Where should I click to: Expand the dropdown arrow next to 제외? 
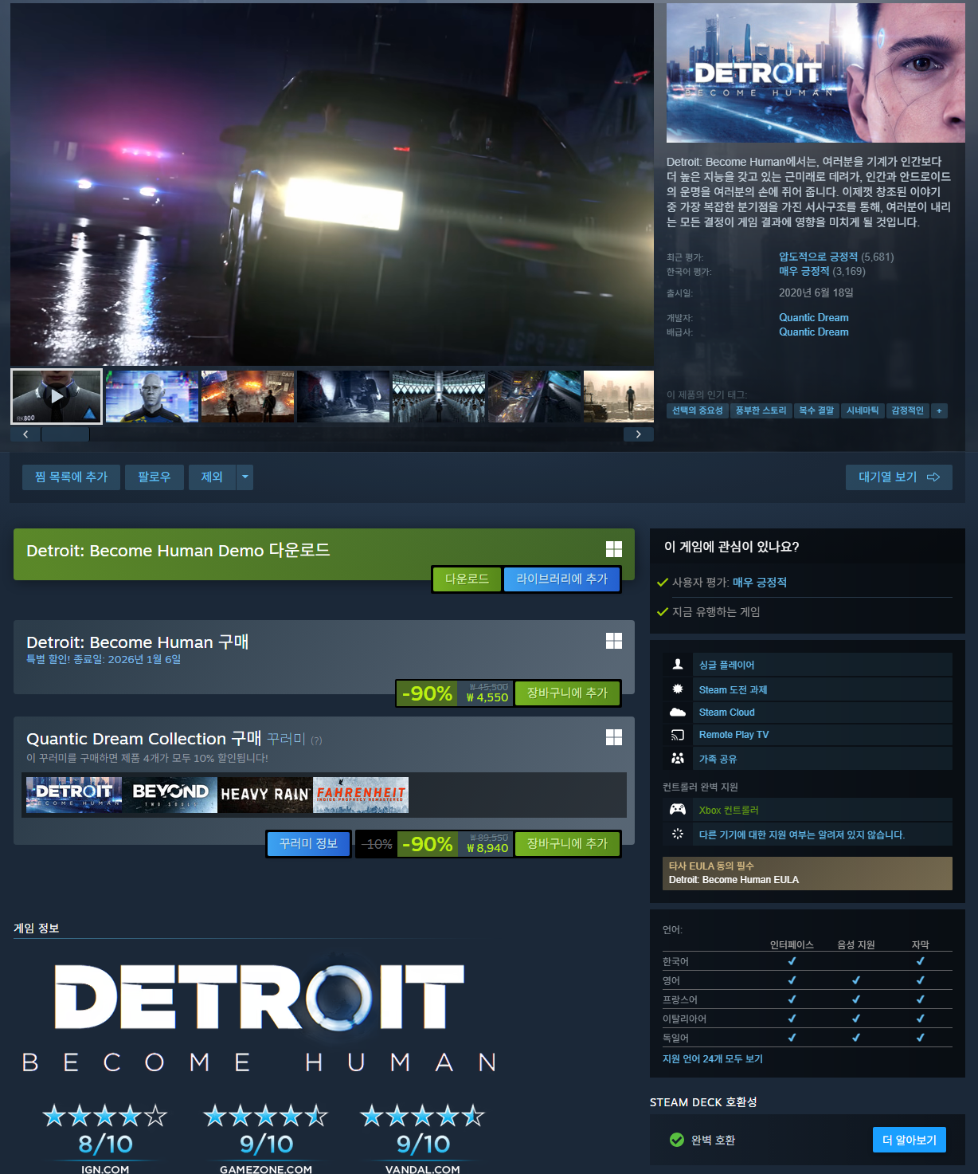245,477
